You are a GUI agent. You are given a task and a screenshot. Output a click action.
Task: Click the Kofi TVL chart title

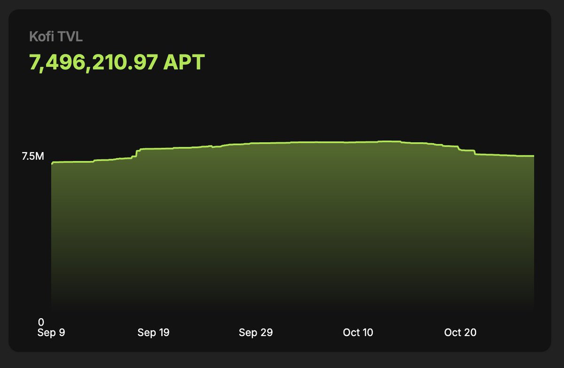55,37
